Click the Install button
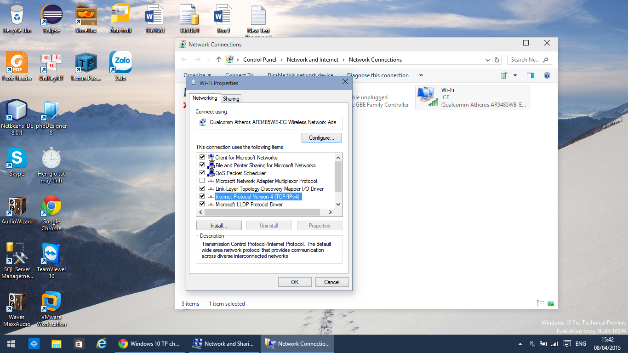This screenshot has height=353, width=628. pos(219,226)
